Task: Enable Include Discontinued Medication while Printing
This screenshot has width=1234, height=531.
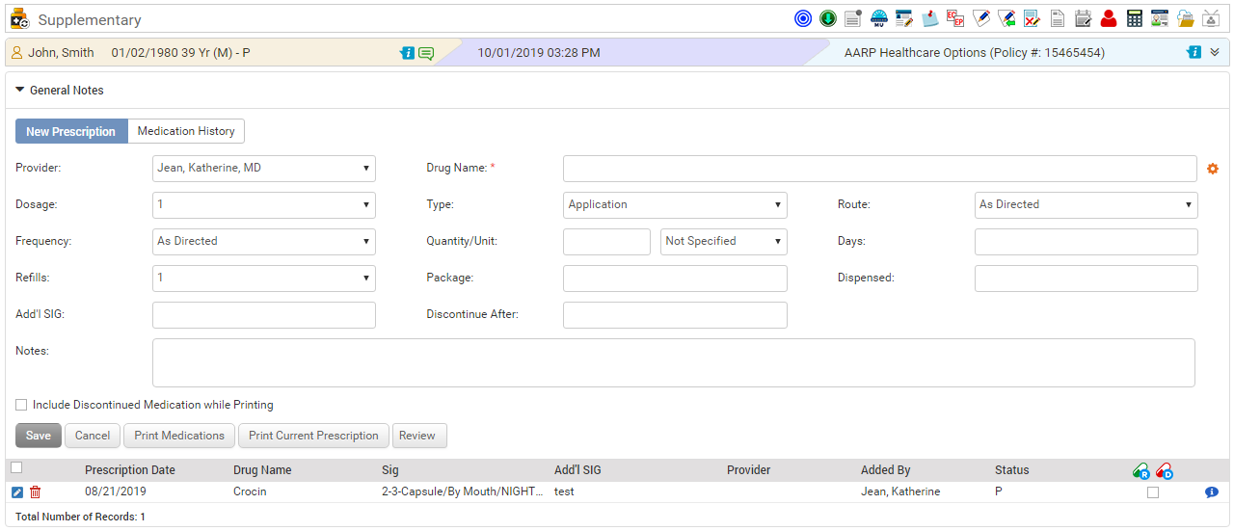Action: [21, 405]
